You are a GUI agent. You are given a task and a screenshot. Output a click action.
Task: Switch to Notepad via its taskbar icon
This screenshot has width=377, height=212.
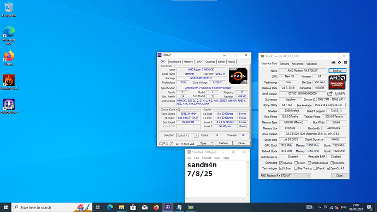pyautogui.click(x=179, y=207)
